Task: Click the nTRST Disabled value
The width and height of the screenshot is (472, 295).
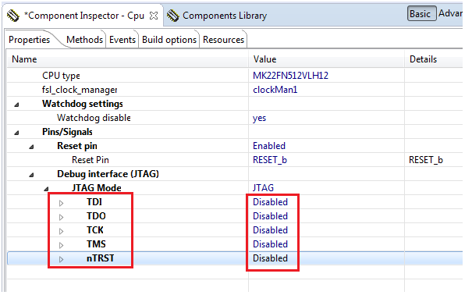Action: pos(270,258)
